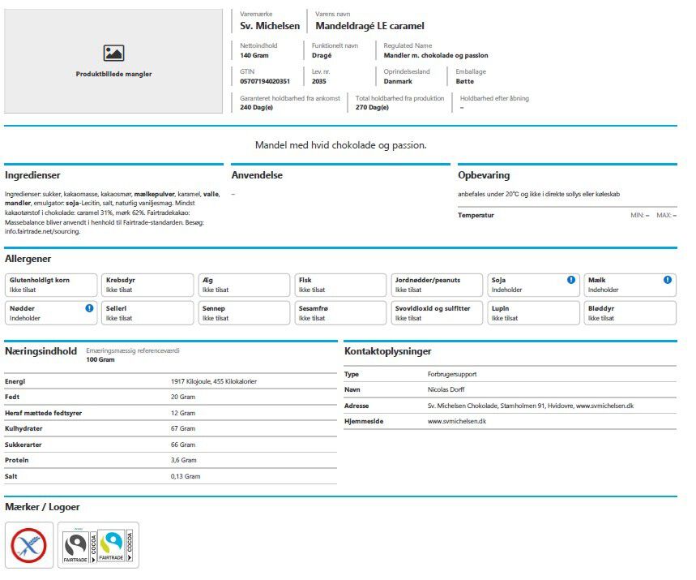Click the address line with Stamholmen 91
The width and height of the screenshot is (696, 580).
click(x=531, y=406)
